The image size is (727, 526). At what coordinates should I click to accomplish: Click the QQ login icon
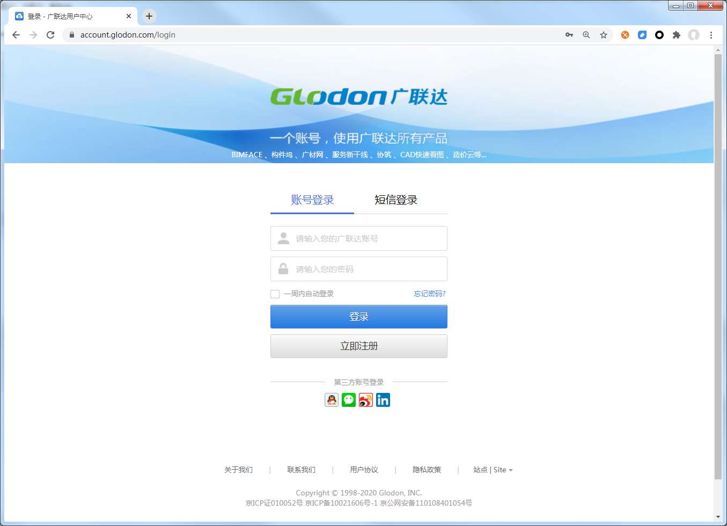click(x=332, y=400)
